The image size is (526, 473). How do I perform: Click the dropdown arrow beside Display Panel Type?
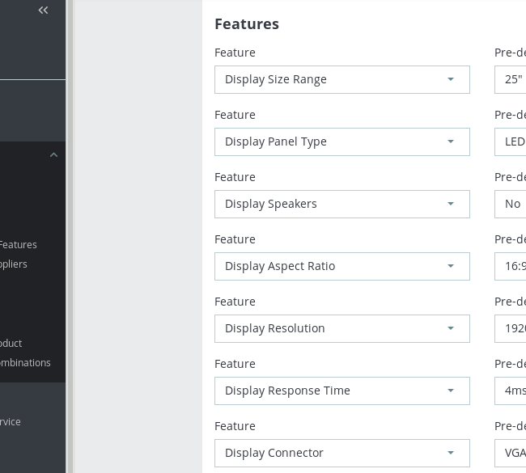pyautogui.click(x=451, y=141)
